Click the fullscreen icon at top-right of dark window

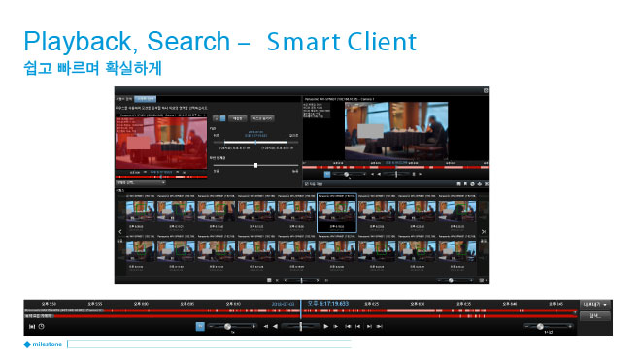(486, 90)
